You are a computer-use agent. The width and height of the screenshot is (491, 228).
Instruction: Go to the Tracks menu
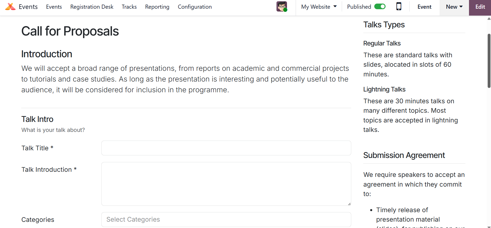click(x=129, y=7)
